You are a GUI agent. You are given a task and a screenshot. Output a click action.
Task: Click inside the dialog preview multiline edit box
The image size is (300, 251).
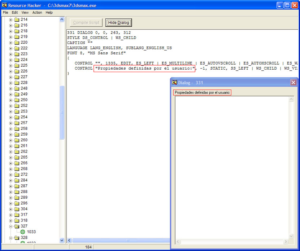pyautogui.click(x=232, y=168)
